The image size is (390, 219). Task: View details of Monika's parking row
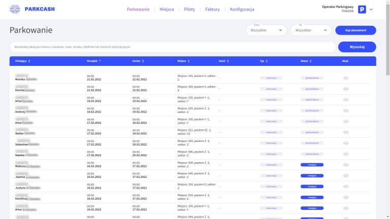tap(346, 78)
